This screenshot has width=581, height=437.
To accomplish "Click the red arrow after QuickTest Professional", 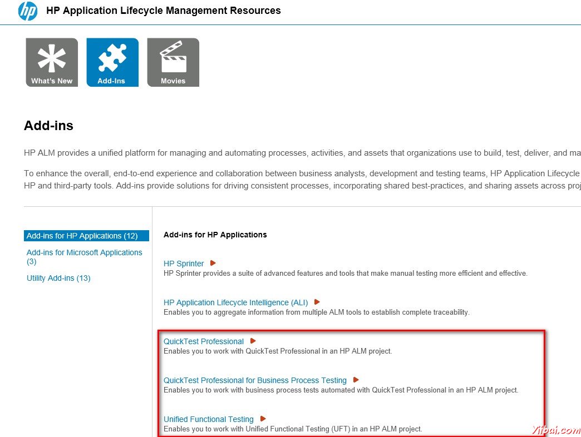I will (x=253, y=341).
